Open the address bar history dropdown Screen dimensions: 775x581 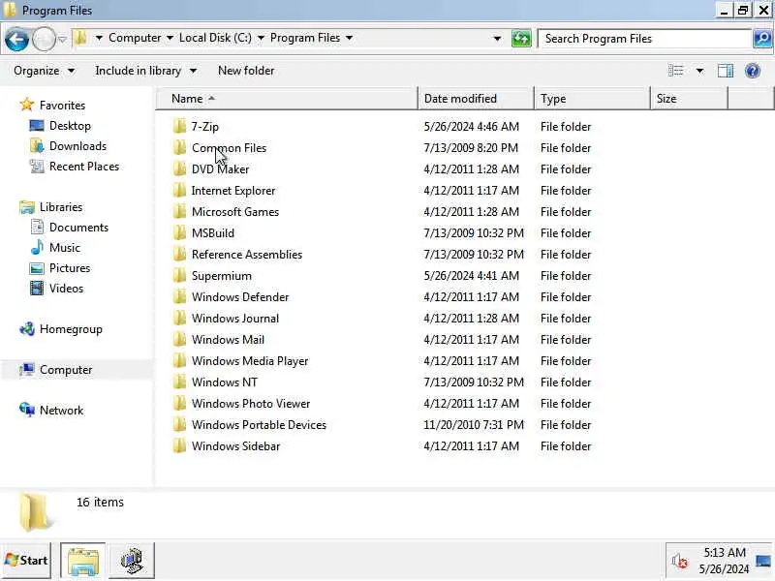[x=497, y=39]
